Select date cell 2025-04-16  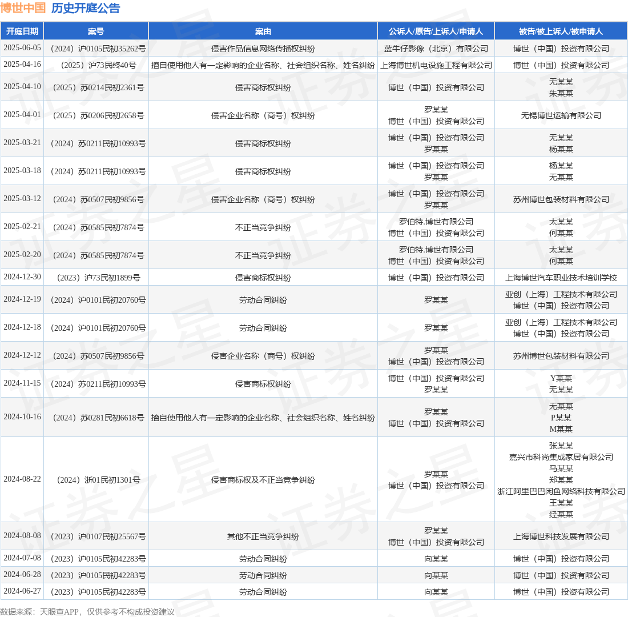22,64
